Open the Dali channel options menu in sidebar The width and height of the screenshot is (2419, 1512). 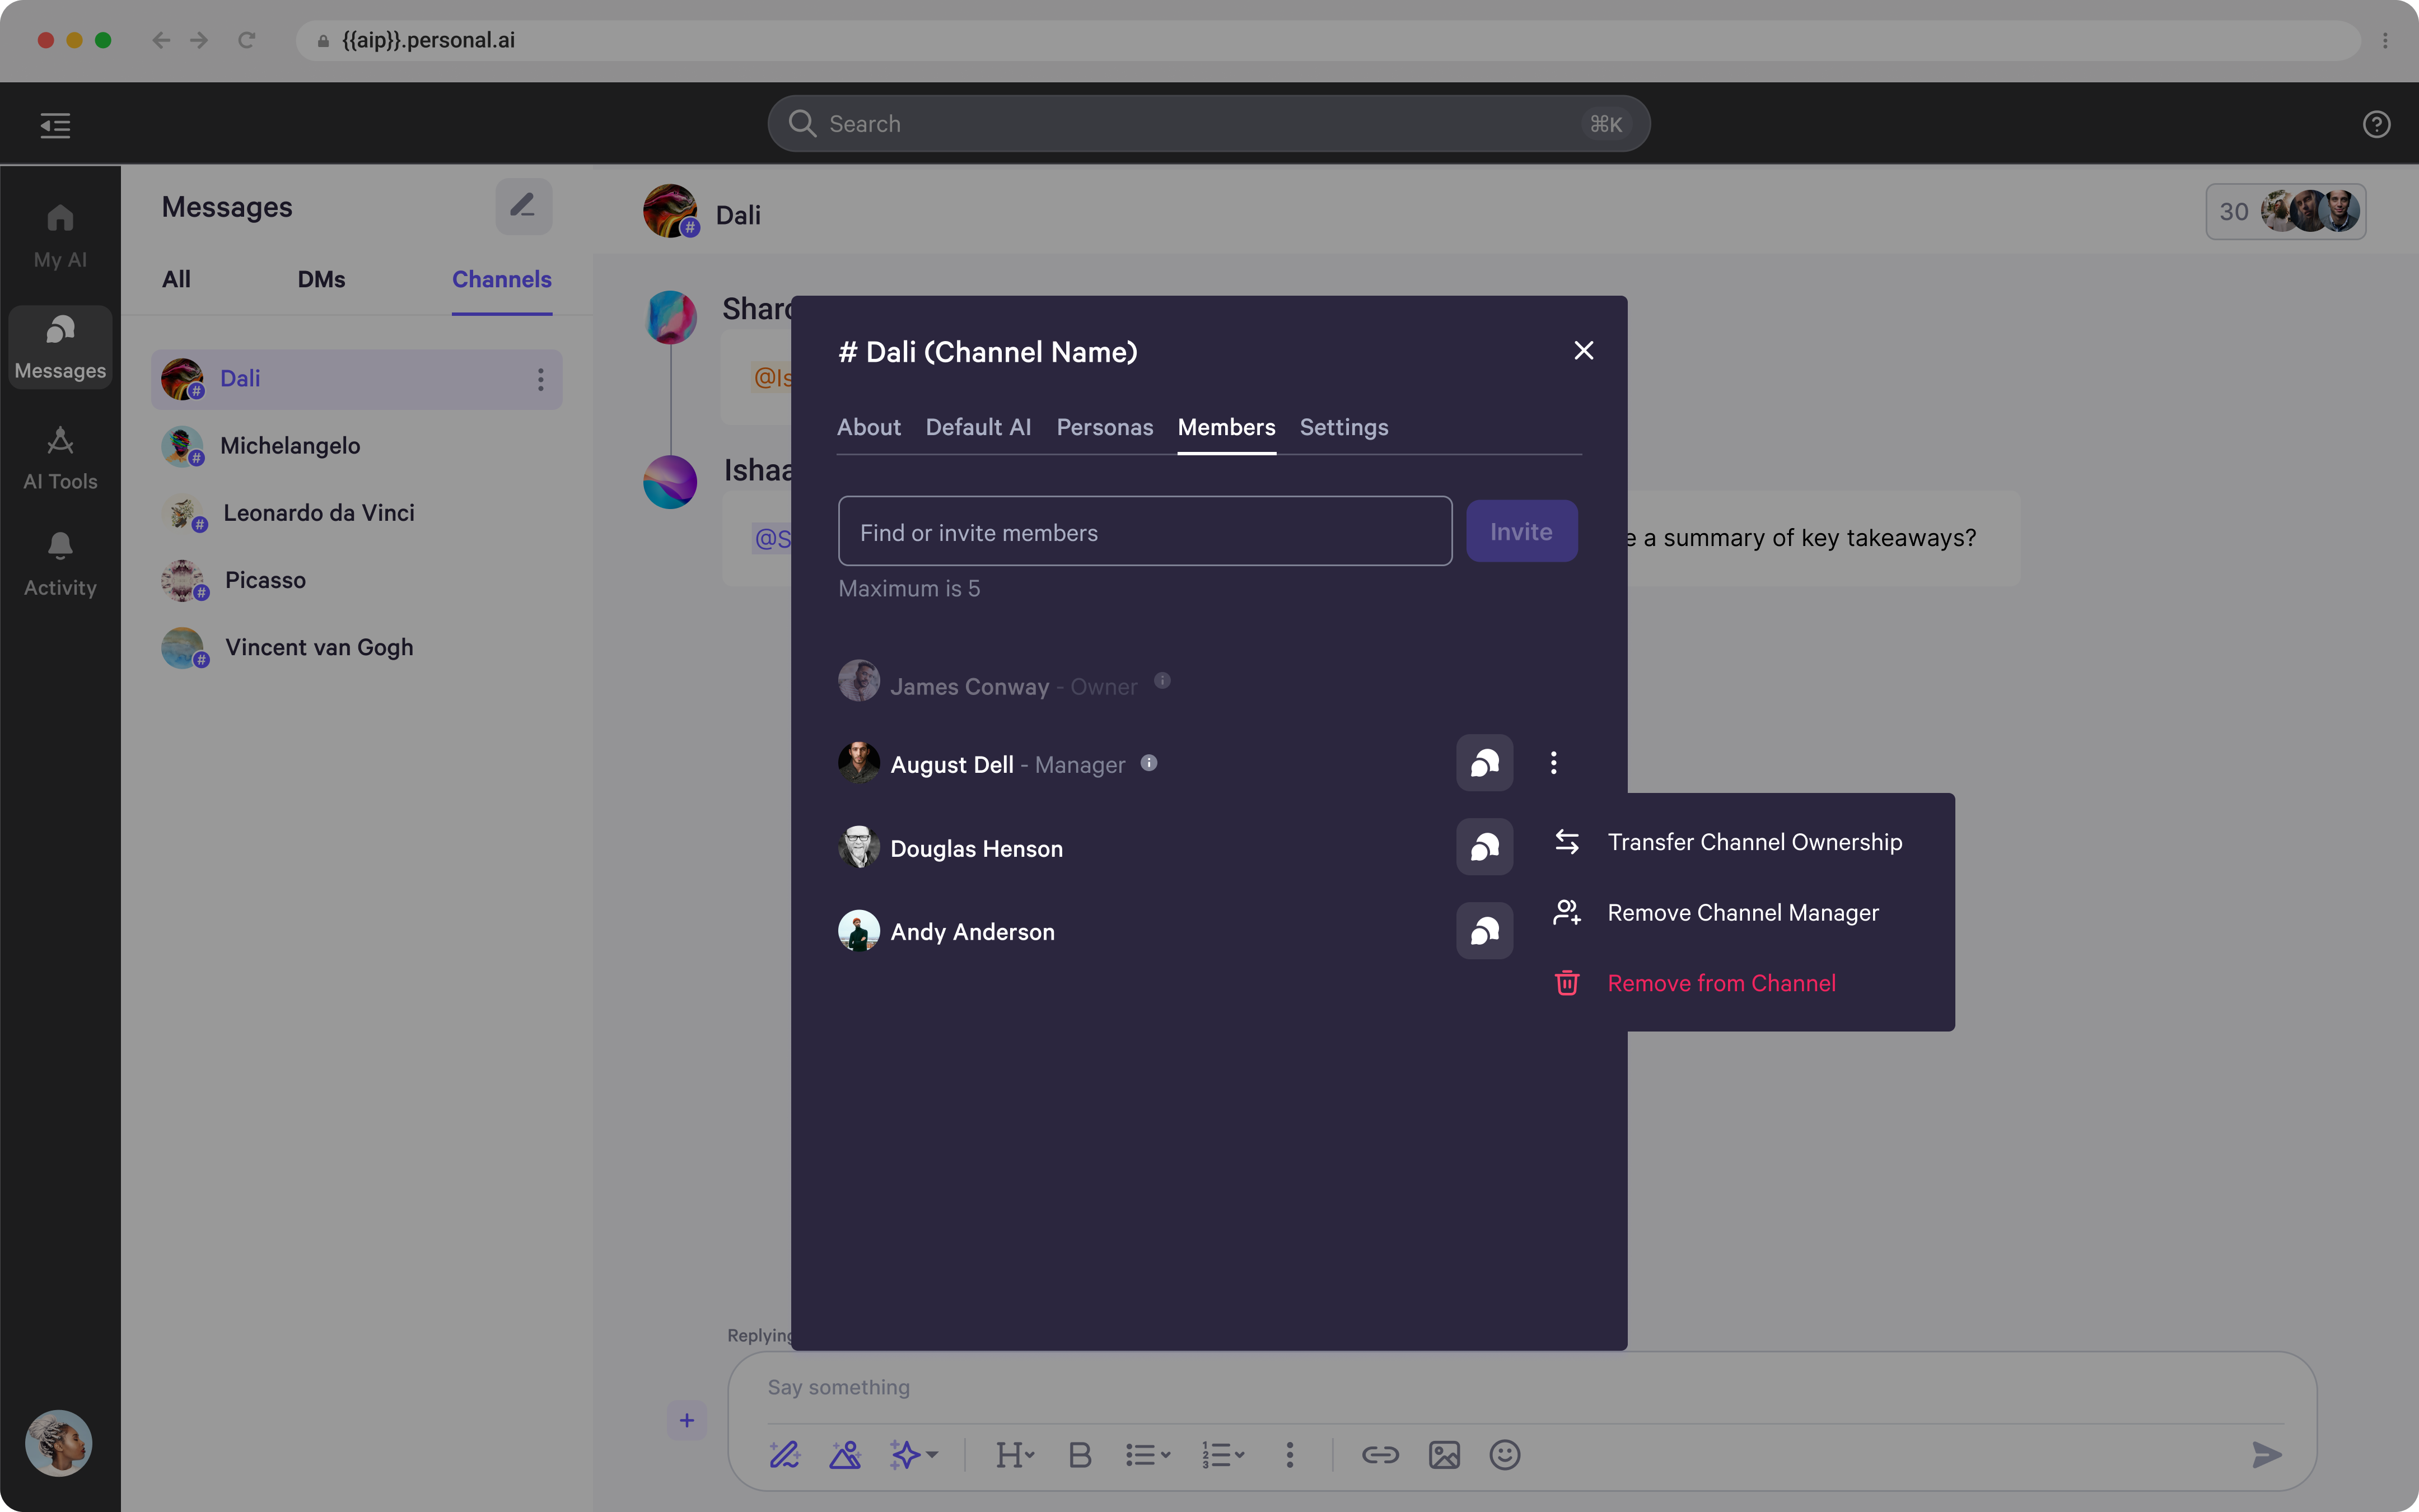click(x=541, y=379)
